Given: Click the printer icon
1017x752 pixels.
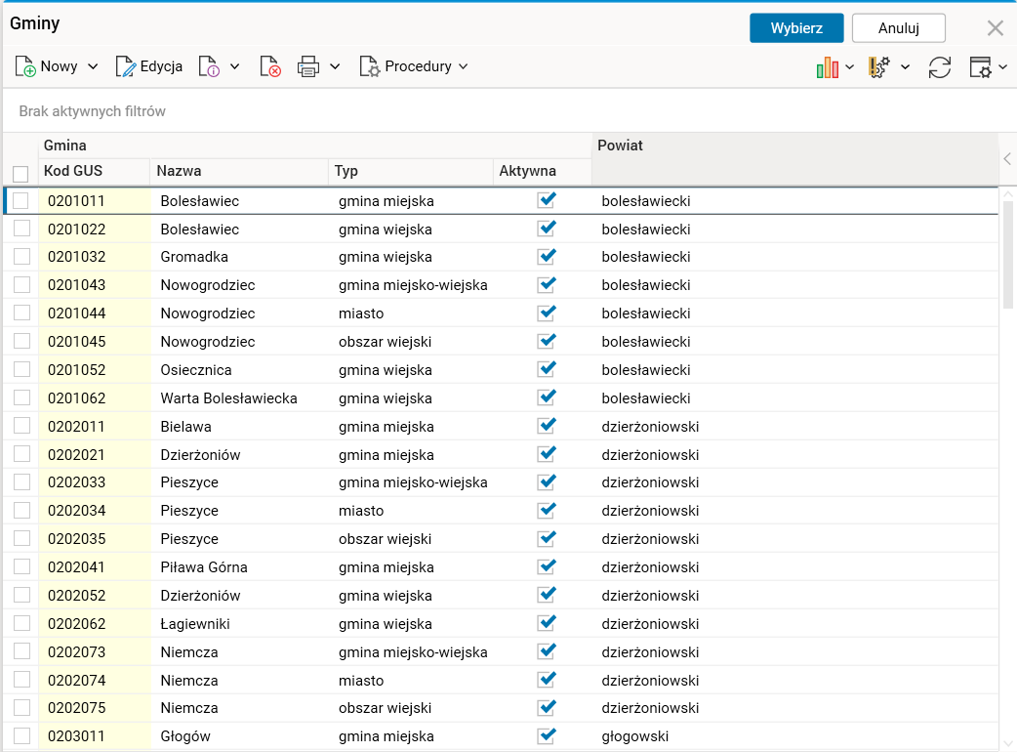Looking at the screenshot, I should 308,66.
